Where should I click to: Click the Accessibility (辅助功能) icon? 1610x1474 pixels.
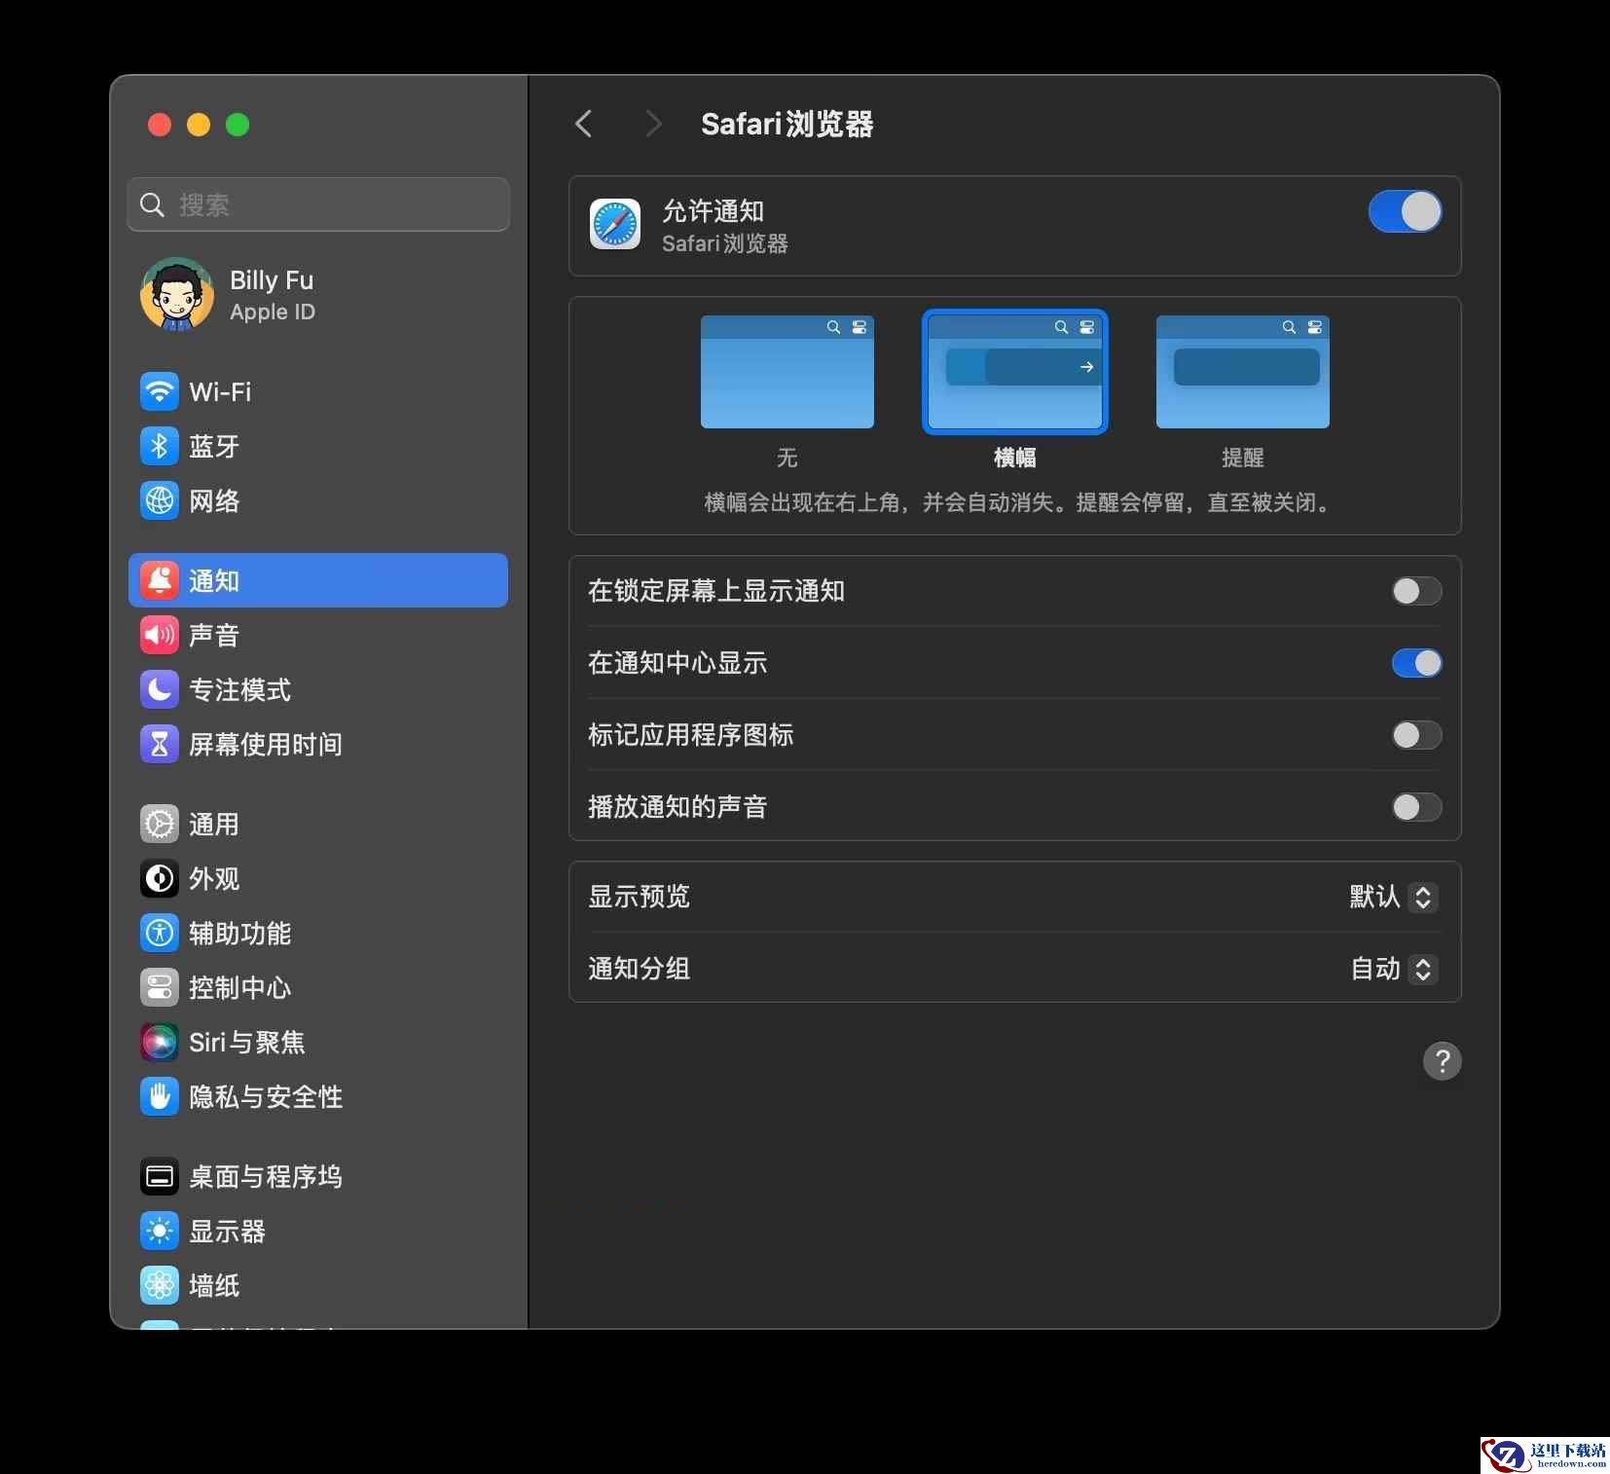[160, 933]
